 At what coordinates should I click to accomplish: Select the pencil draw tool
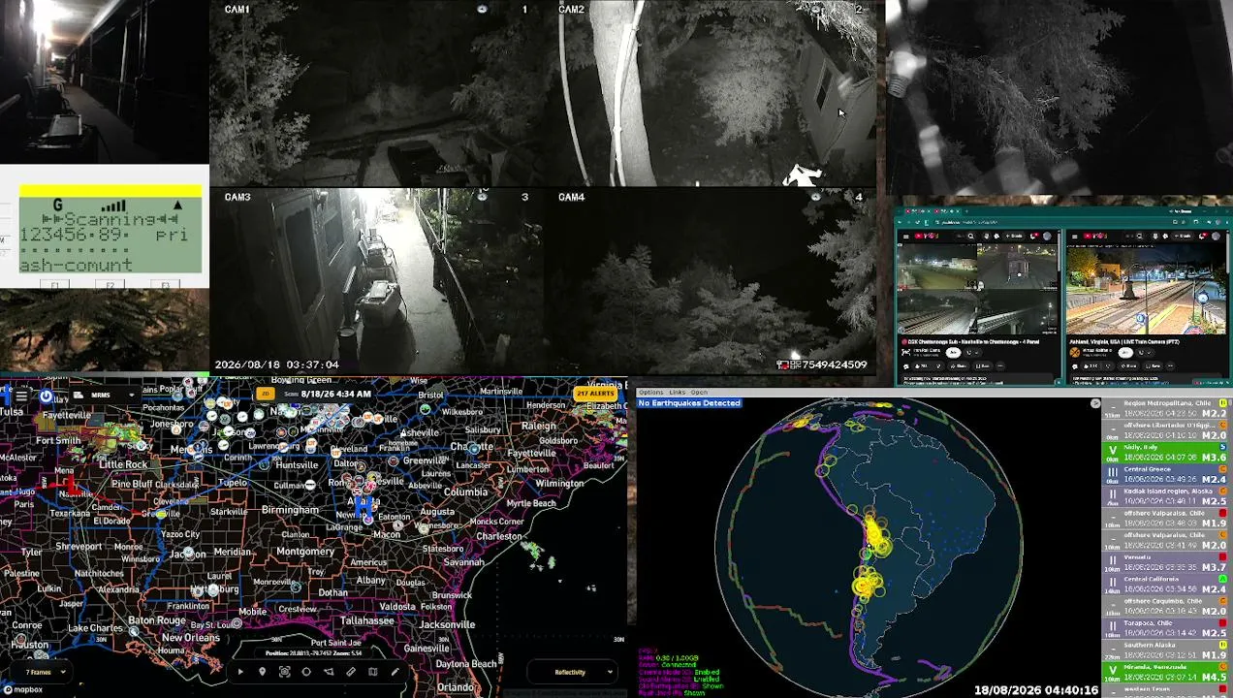tap(395, 671)
